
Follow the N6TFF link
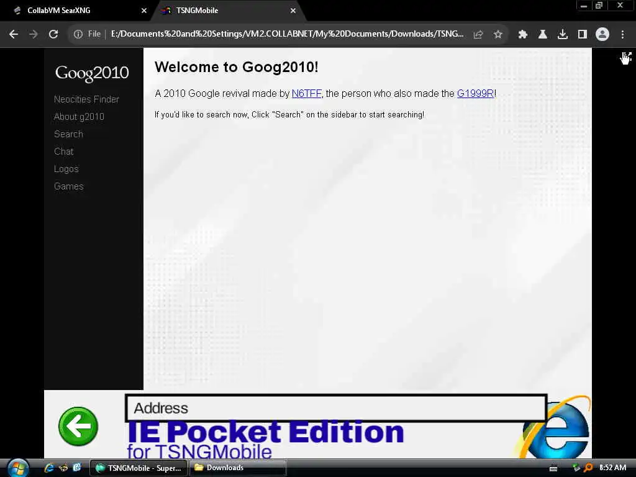click(x=307, y=94)
